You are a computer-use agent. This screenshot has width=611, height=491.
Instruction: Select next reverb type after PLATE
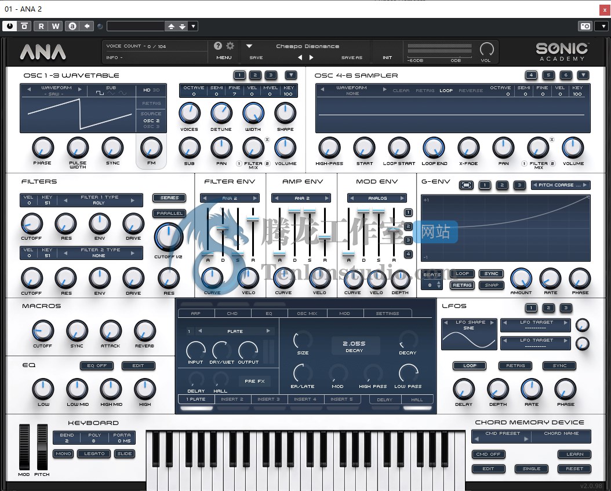[x=268, y=331]
